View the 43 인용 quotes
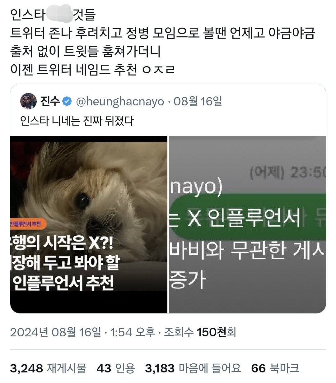336x383 pixels. (116, 368)
